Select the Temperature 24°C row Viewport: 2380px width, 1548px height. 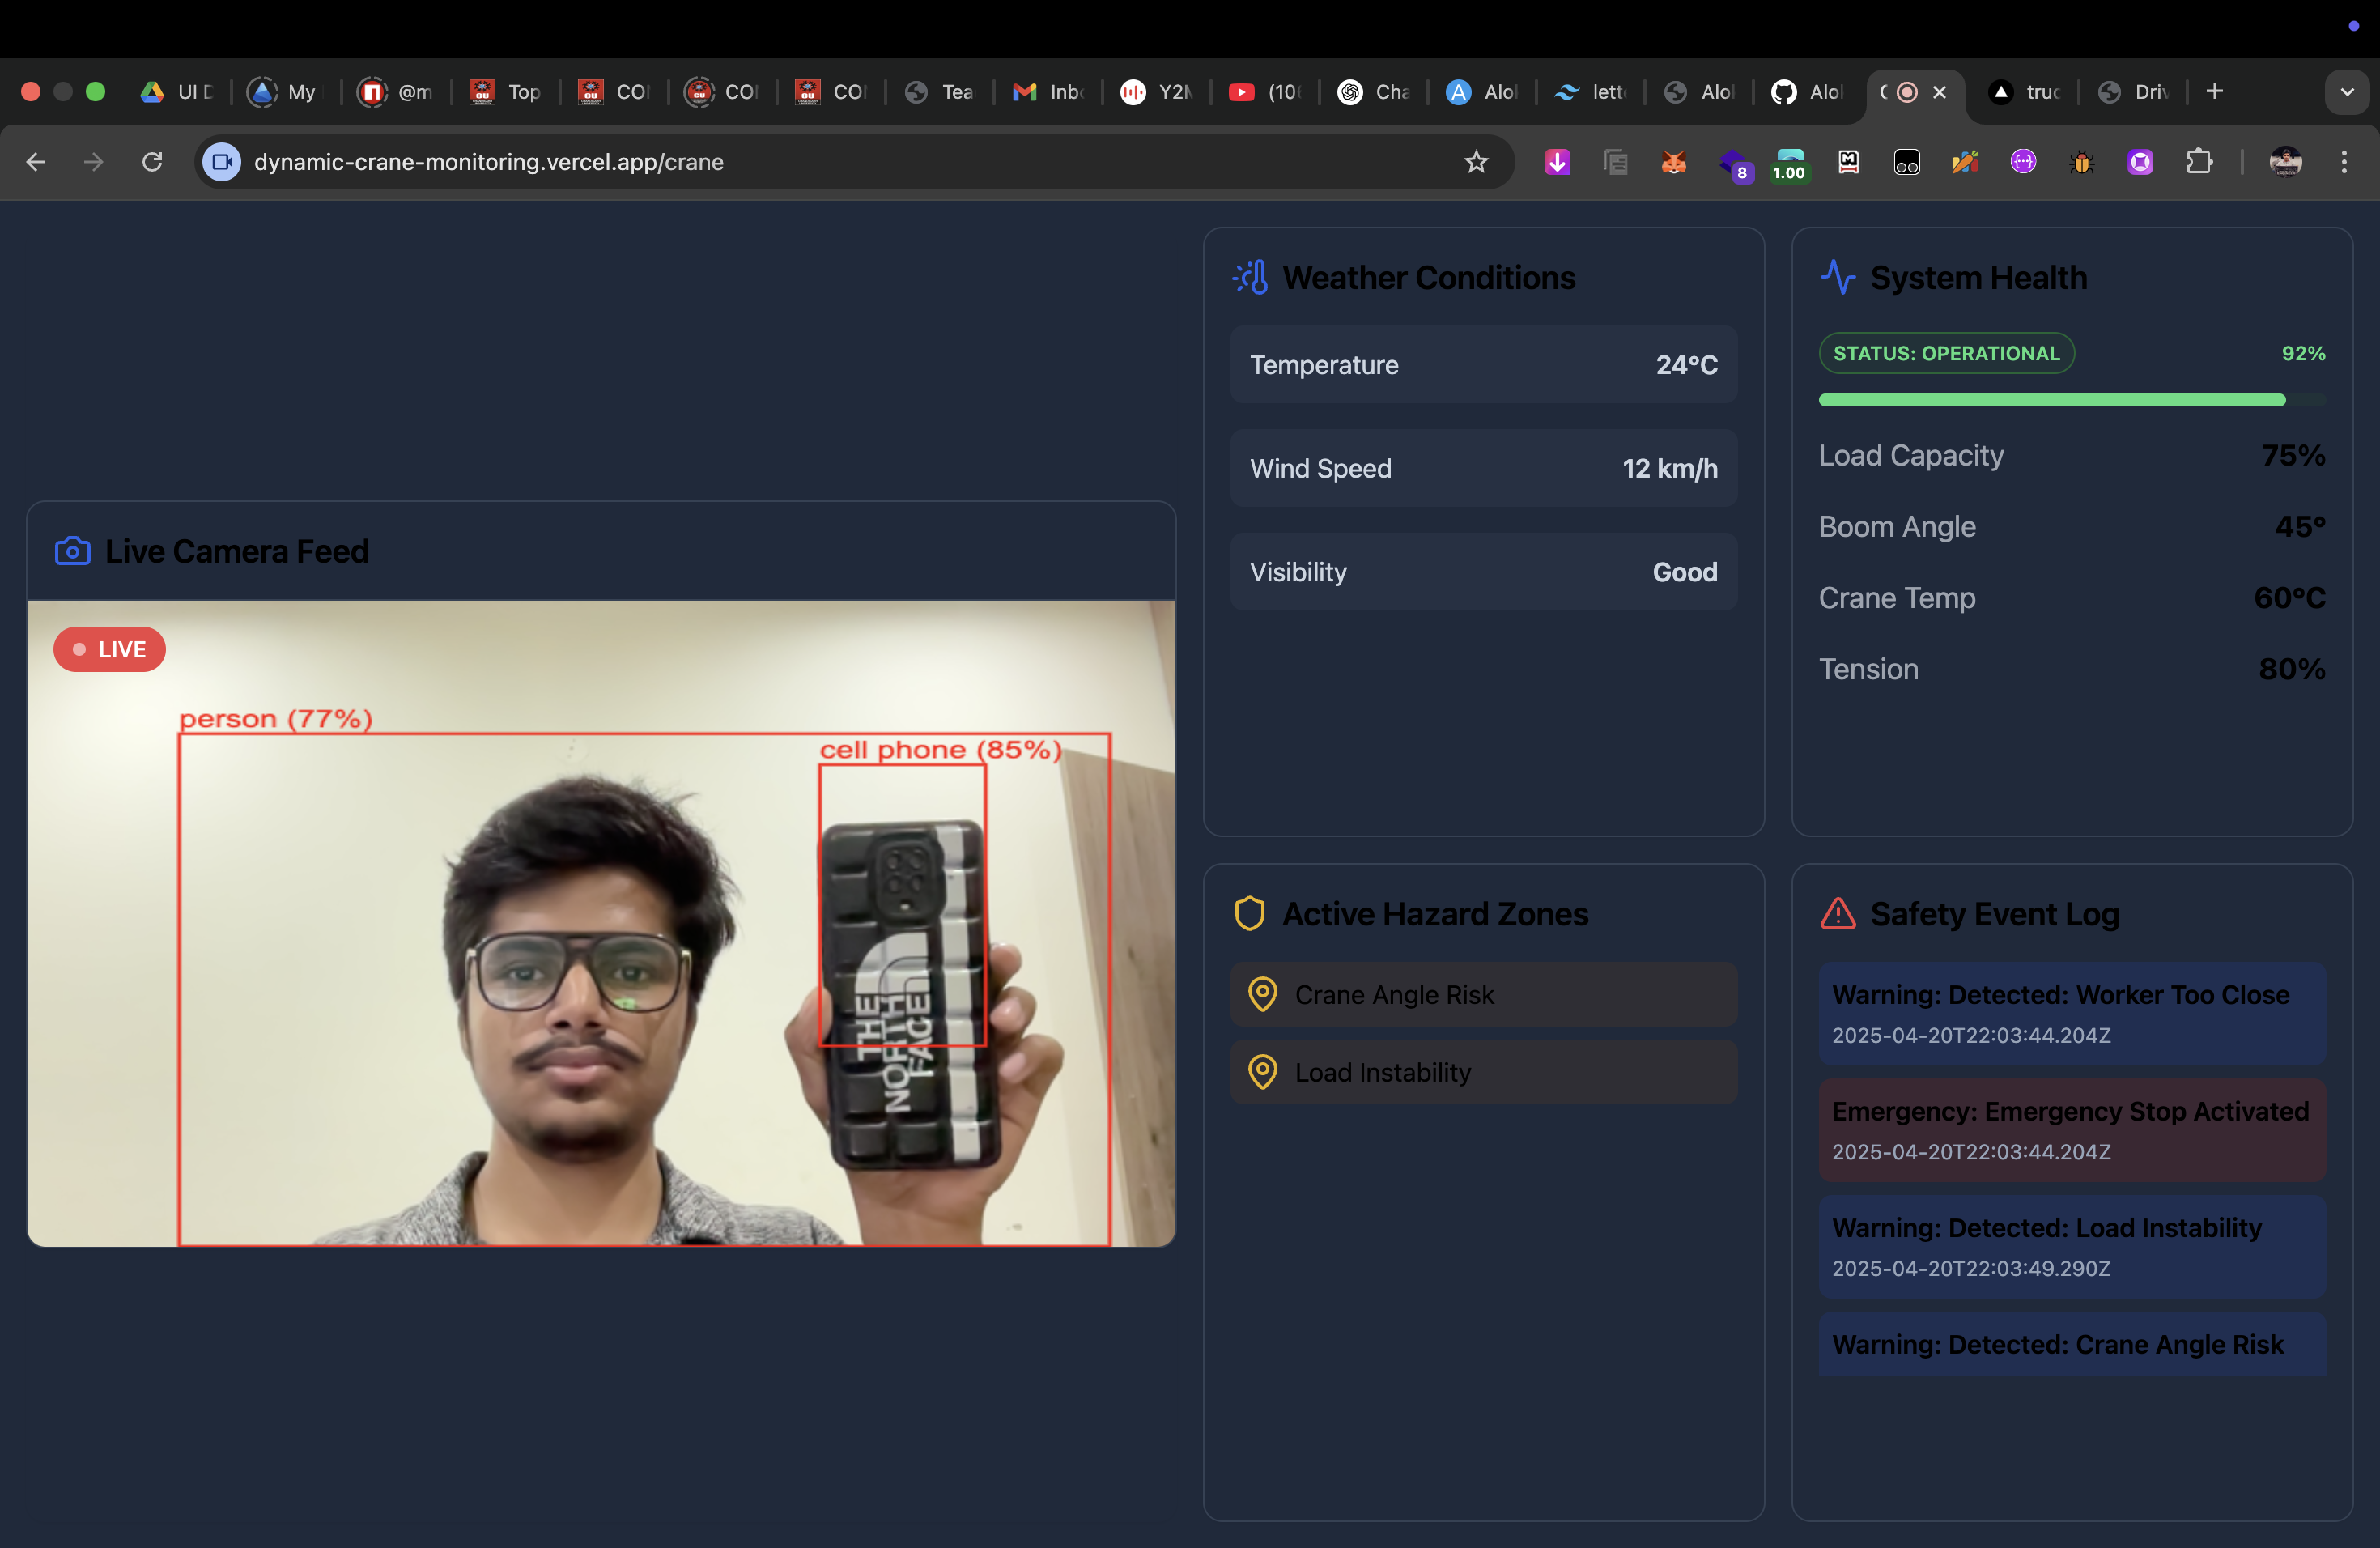1483,365
